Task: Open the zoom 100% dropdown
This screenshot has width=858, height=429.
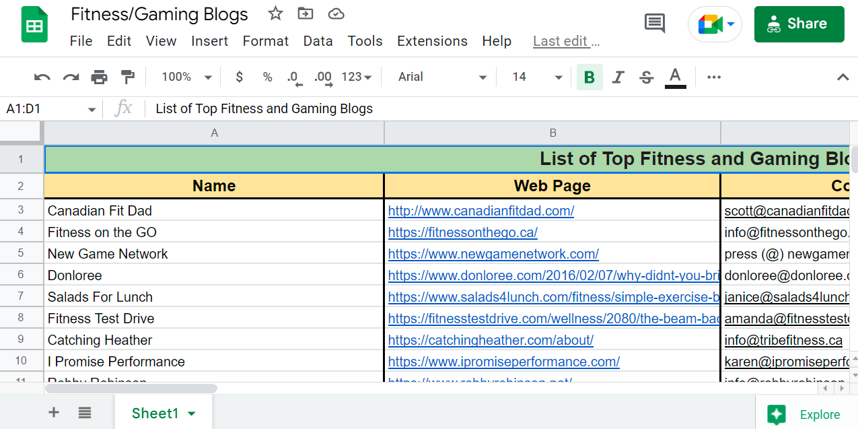Action: [x=186, y=77]
